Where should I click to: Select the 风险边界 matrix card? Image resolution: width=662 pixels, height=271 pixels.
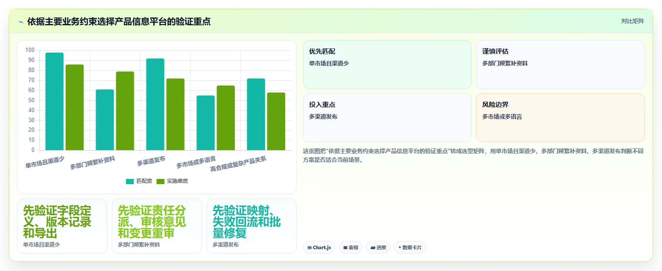coord(560,118)
